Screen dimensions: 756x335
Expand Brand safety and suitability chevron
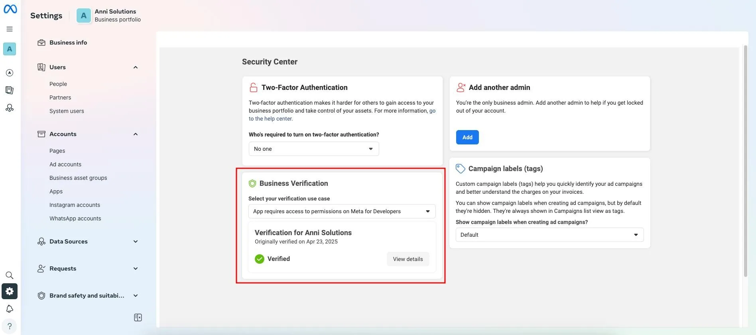[x=136, y=296]
